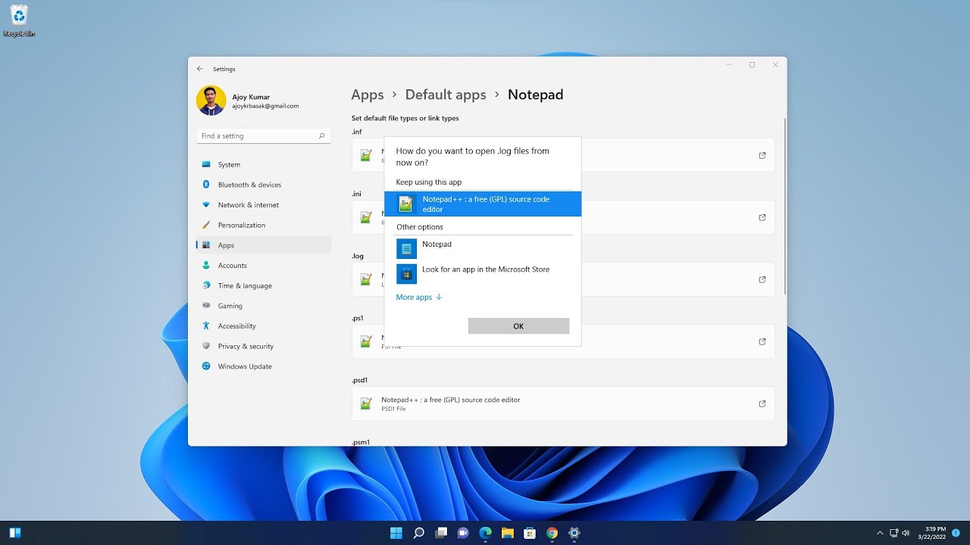The image size is (970, 545).
Task: Click the Notepad app icon in dialog
Action: point(406,248)
